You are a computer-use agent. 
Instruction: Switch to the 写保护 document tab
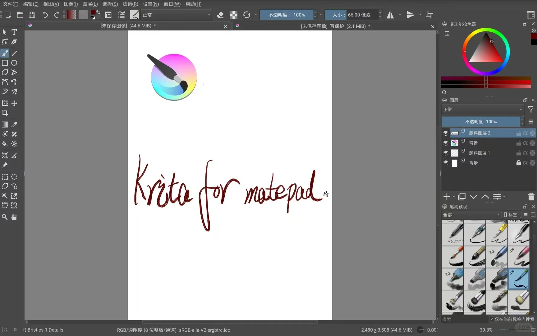335,26
